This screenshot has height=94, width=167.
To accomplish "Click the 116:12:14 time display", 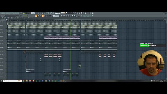I will (50, 13).
